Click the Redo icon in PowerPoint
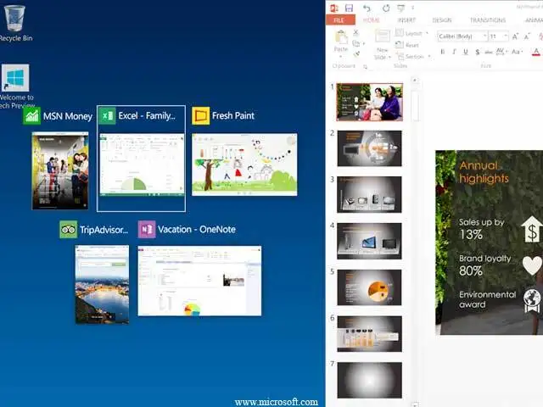 (x=386, y=8)
